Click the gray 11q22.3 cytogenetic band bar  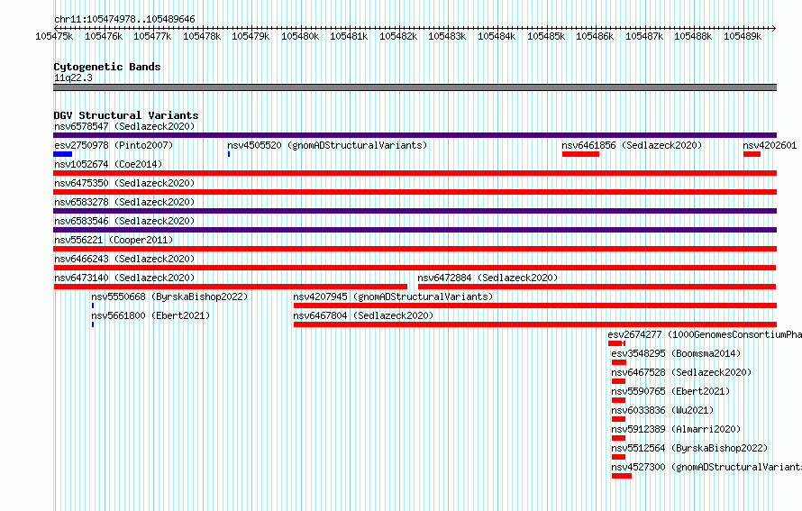(415, 87)
